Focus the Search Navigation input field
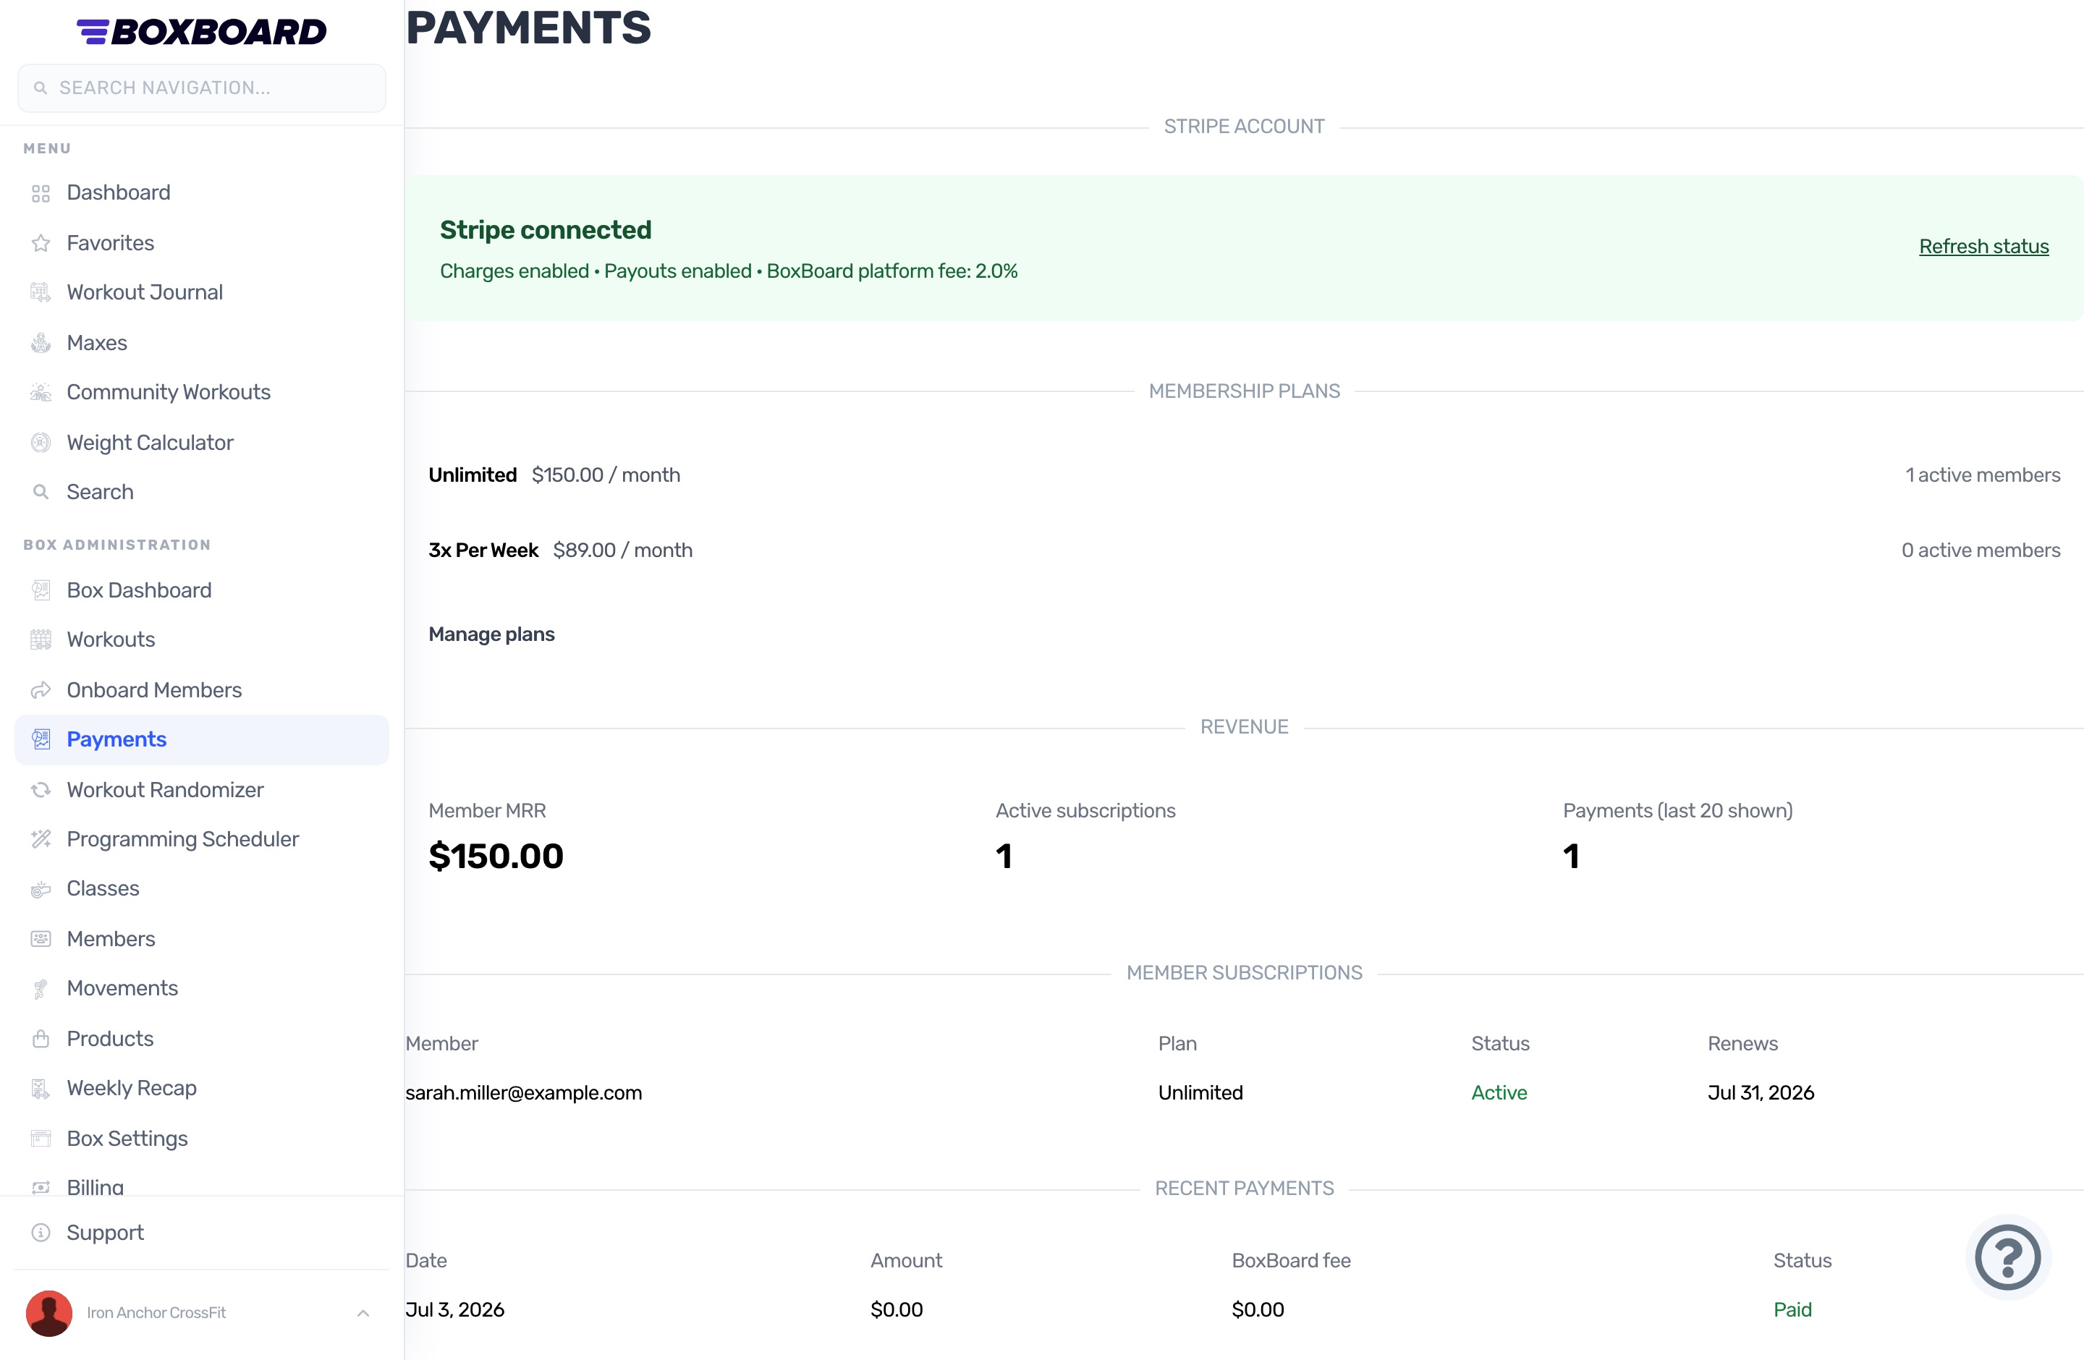 (x=201, y=88)
